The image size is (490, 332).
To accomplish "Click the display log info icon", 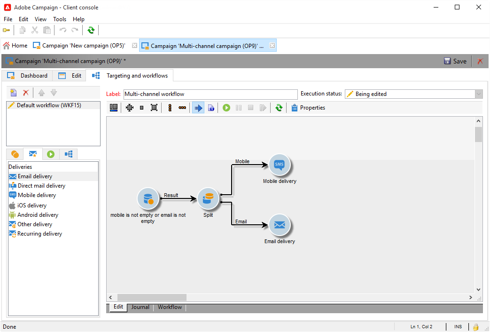I will (211, 108).
